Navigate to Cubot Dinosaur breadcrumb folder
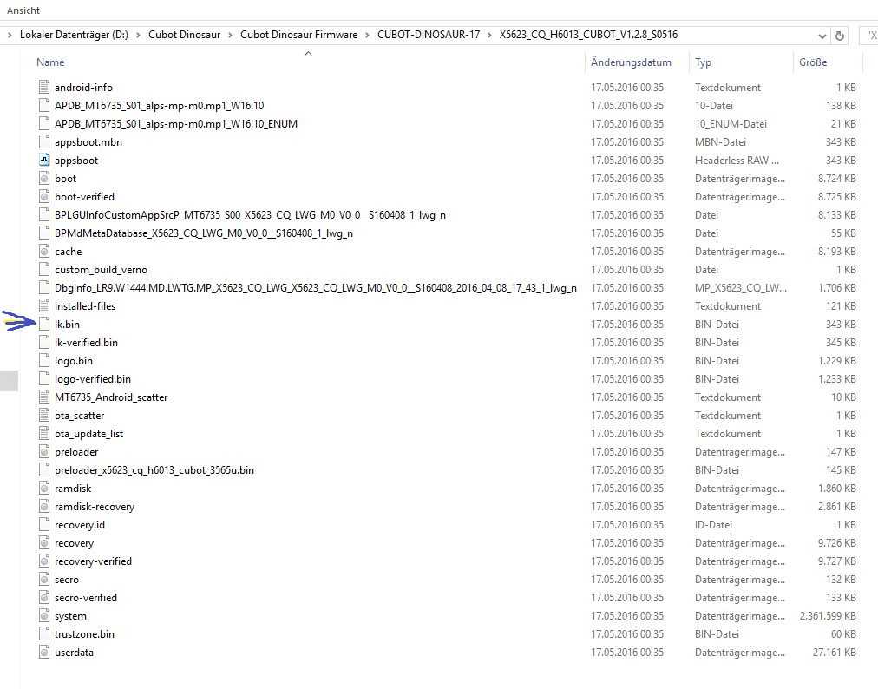 pyautogui.click(x=184, y=35)
